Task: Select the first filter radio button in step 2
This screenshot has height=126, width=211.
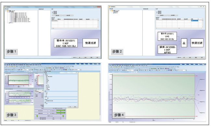Action: point(157,11)
